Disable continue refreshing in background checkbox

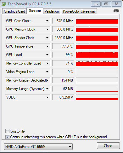tap(7, 137)
